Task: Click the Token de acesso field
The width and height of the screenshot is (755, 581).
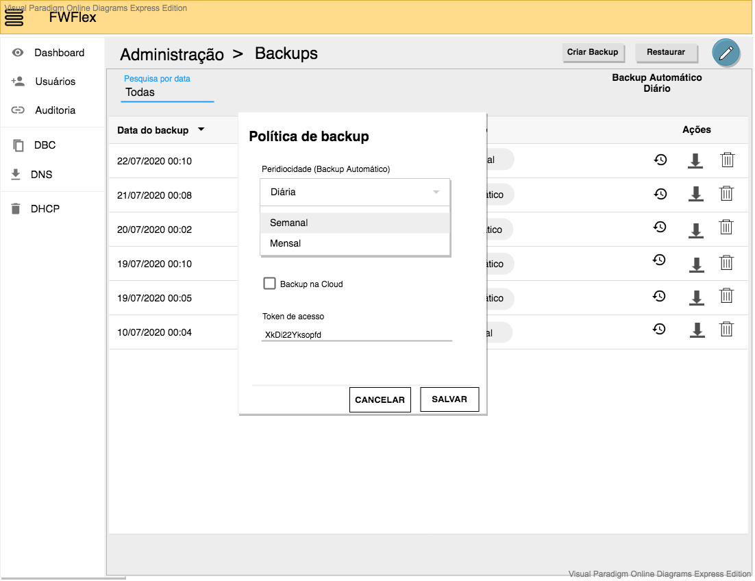Action: (x=357, y=334)
